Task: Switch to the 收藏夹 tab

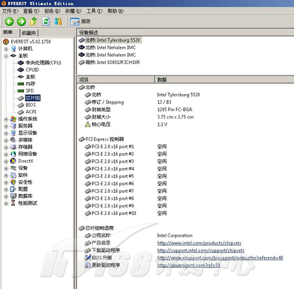Action: coord(29,33)
